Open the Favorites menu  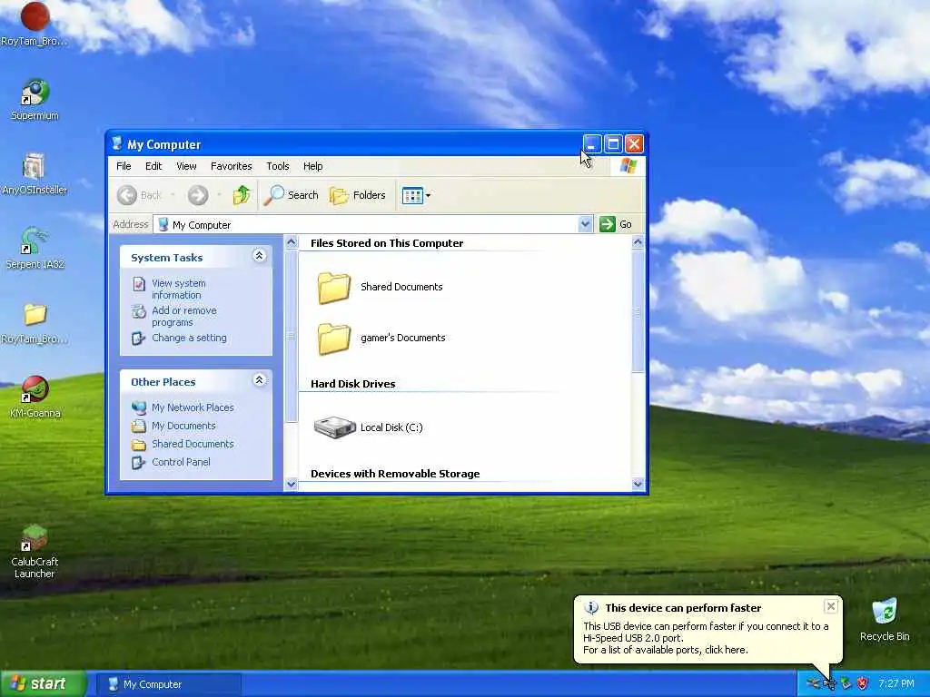tap(232, 166)
